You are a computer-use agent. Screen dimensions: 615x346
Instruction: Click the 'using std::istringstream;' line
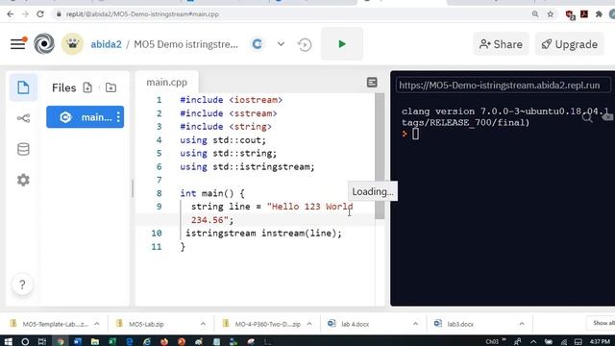pos(247,166)
